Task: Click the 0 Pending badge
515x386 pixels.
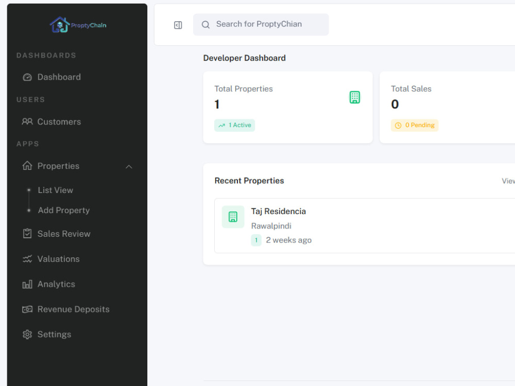Action: [415, 126]
